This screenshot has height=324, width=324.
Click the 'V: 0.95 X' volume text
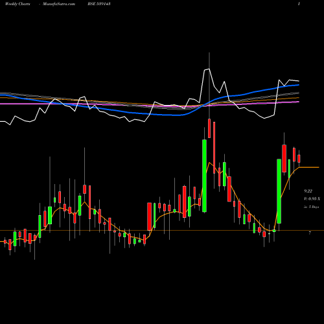click(312, 199)
